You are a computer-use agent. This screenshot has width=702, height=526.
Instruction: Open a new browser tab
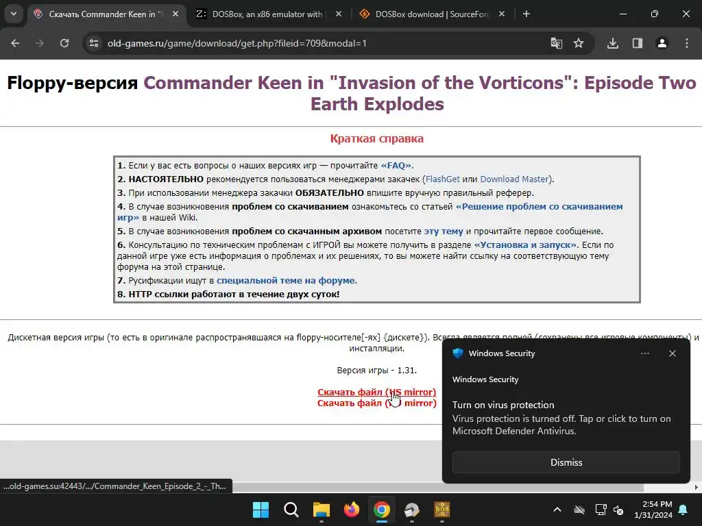point(526,14)
